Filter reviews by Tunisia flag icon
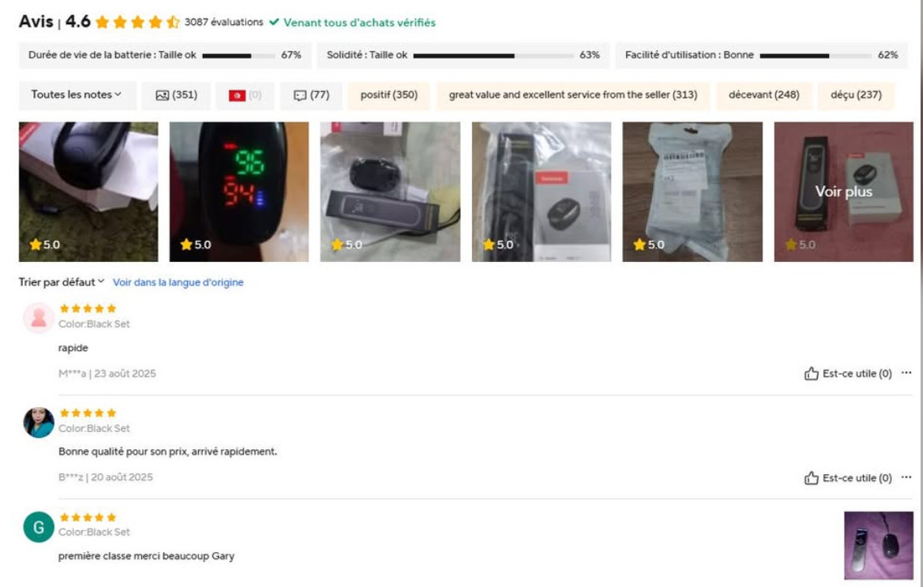The height and width of the screenshot is (587, 923). coord(244,96)
